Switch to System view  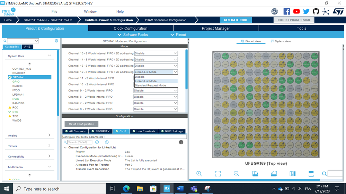click(281, 41)
